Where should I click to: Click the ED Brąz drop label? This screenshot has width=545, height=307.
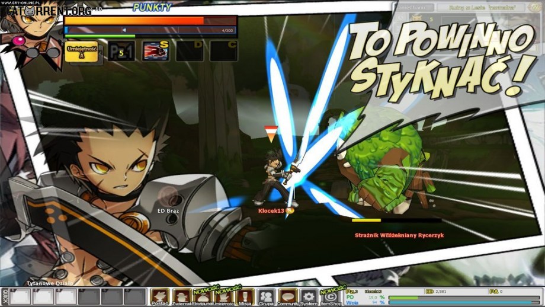(168, 211)
